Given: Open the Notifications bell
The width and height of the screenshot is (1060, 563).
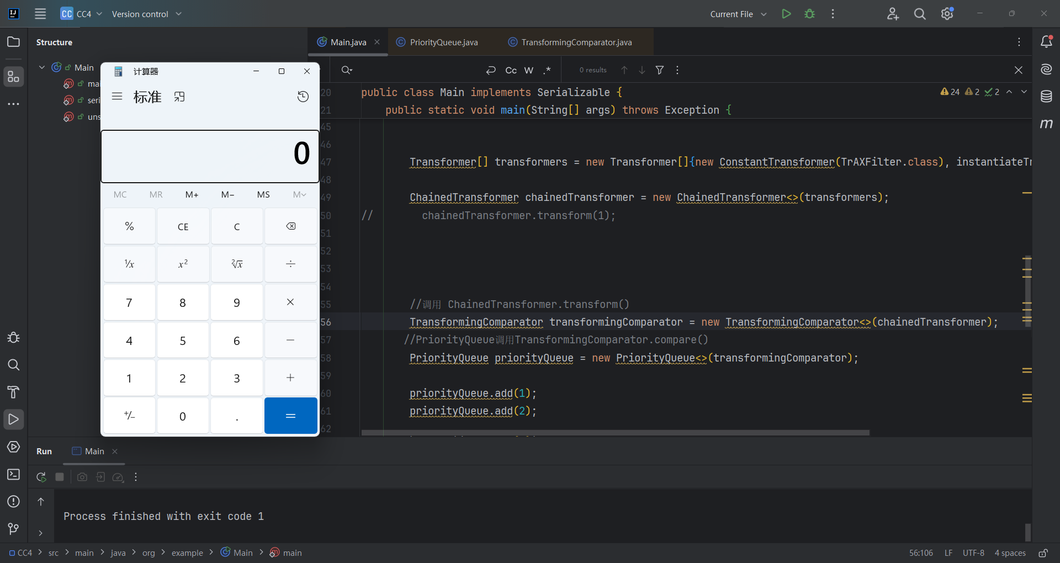Looking at the screenshot, I should pyautogui.click(x=1046, y=42).
